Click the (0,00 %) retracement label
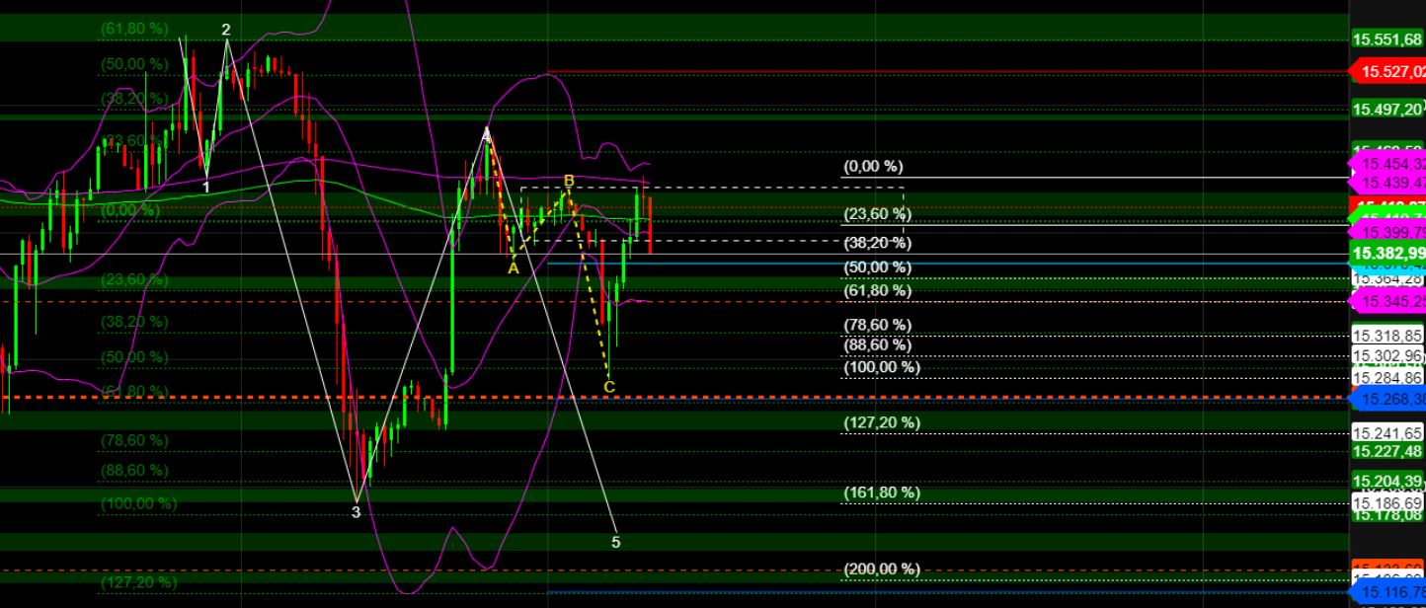Image resolution: width=1426 pixels, height=608 pixels. pyautogui.click(x=873, y=166)
